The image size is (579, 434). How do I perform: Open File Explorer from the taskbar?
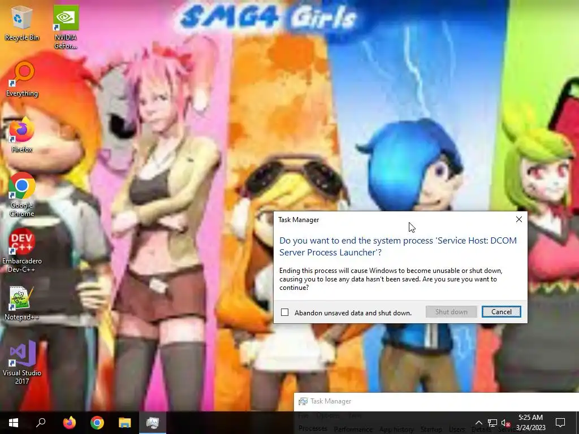tap(125, 423)
